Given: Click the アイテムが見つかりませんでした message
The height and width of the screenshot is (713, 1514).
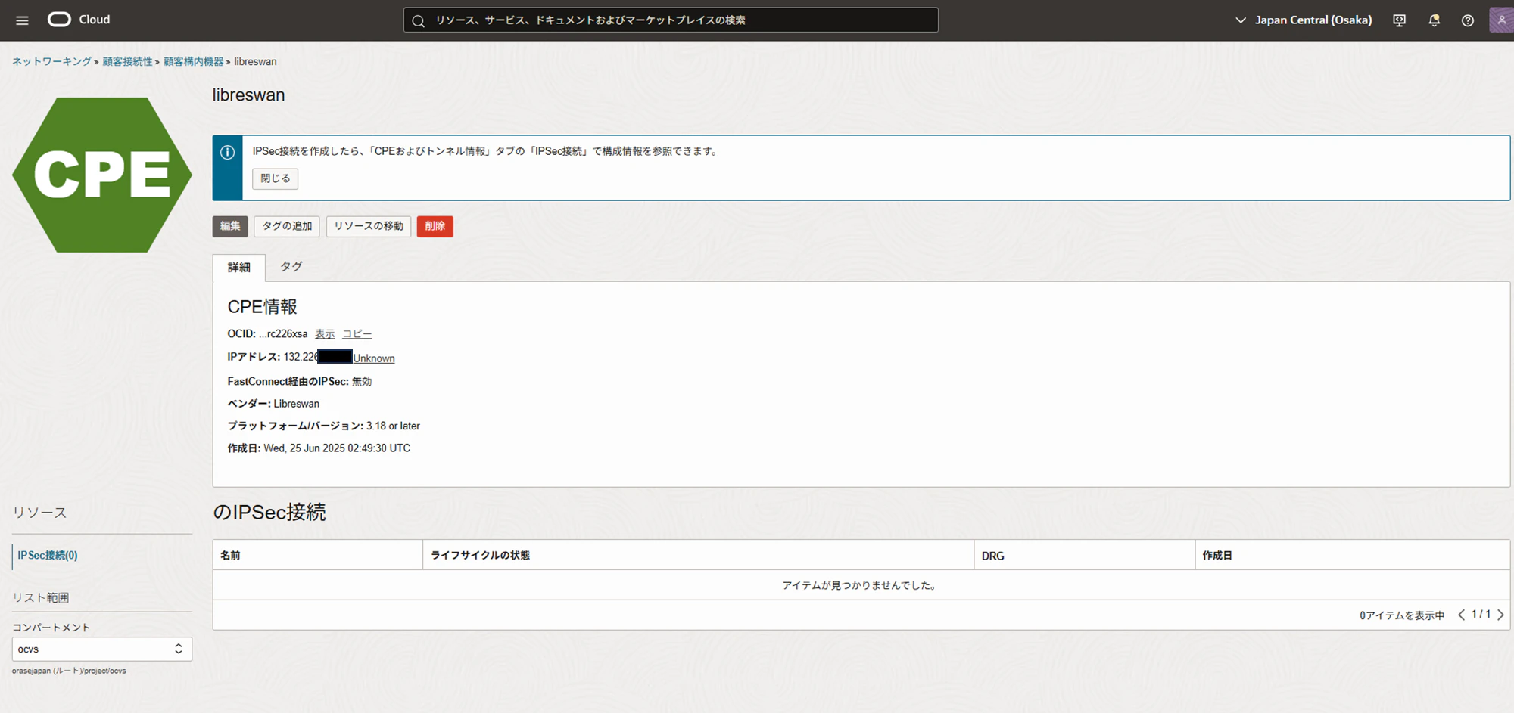Looking at the screenshot, I should click(861, 585).
